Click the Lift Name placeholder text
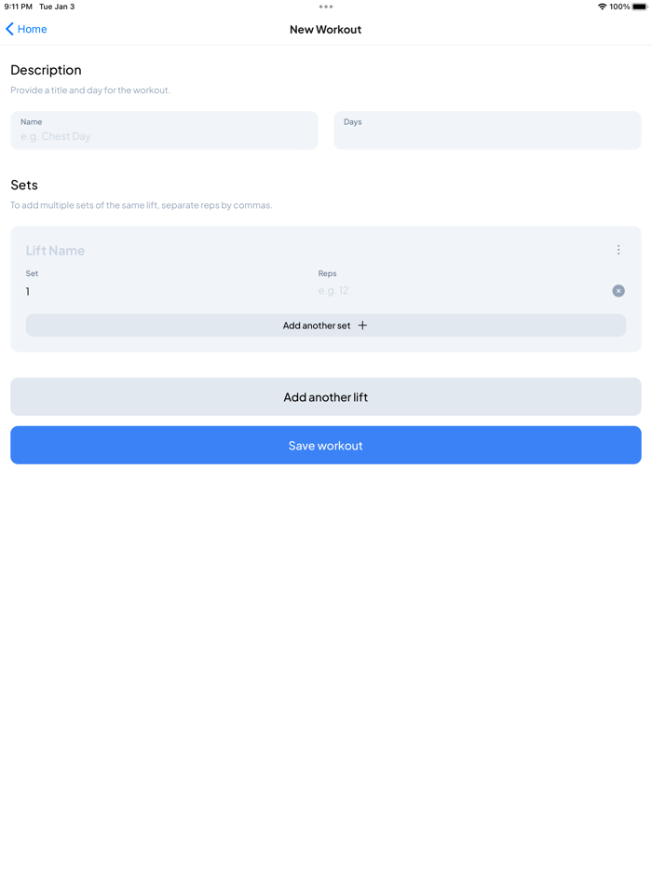Image resolution: width=652 pixels, height=871 pixels. 58,250
